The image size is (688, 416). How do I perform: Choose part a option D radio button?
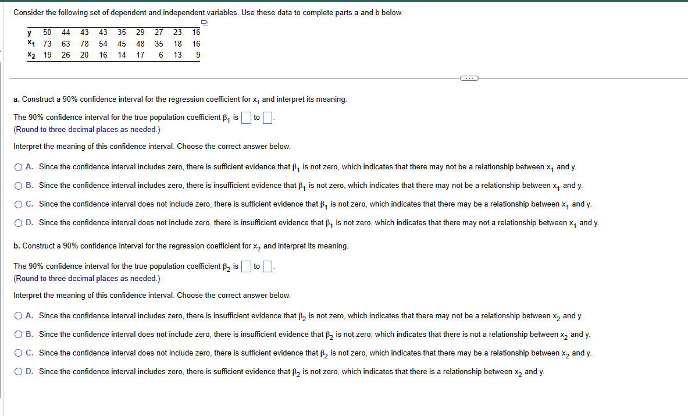tap(19, 223)
